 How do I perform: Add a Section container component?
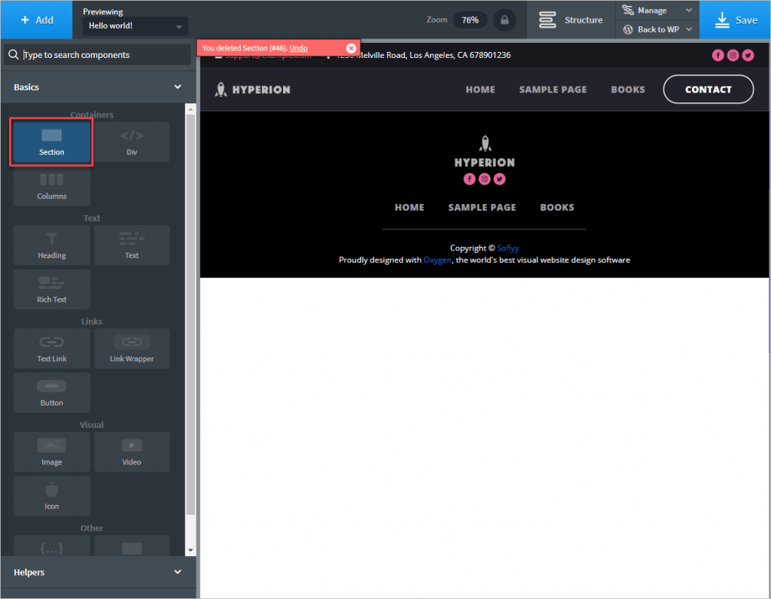pyautogui.click(x=51, y=141)
